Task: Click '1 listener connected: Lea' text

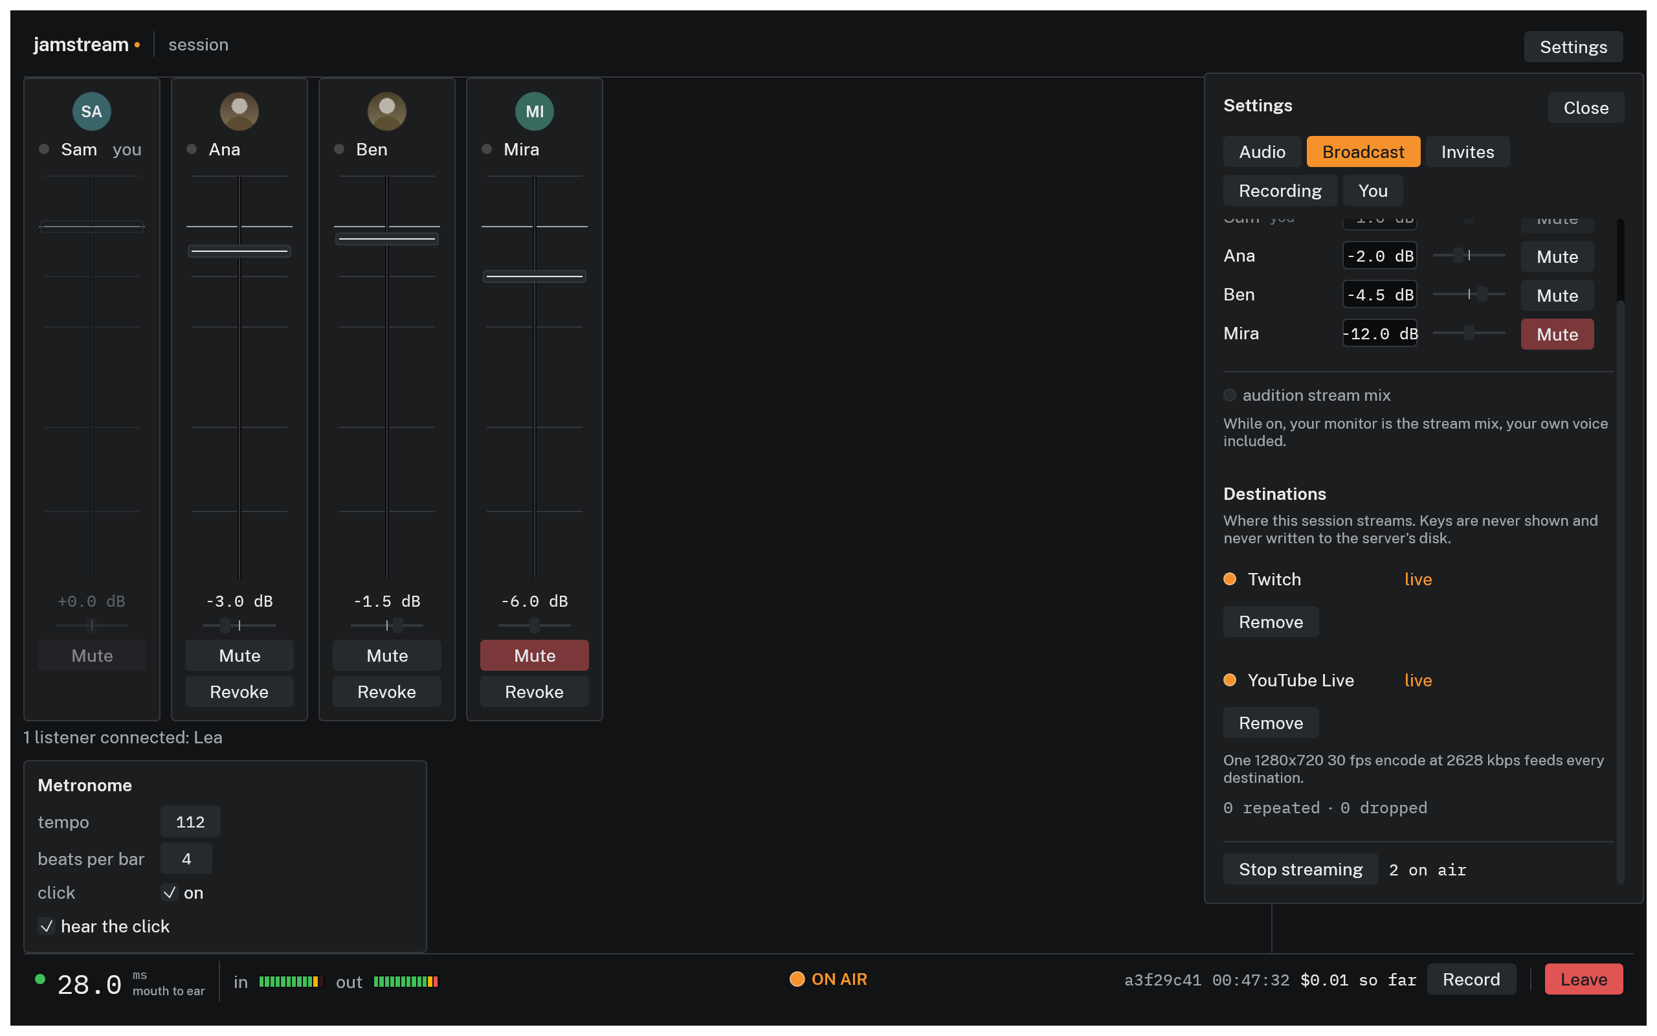Action: [x=123, y=738]
